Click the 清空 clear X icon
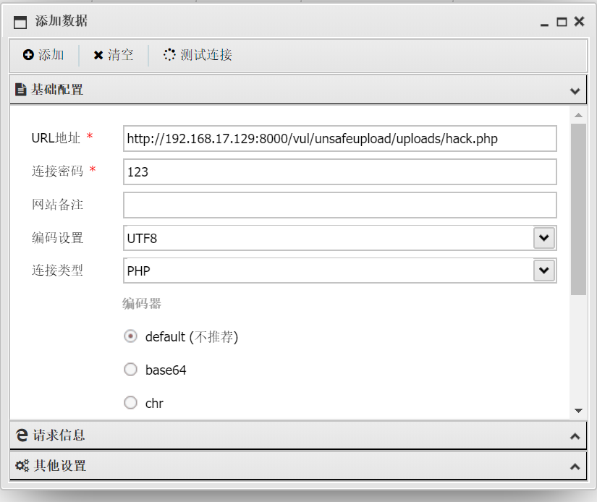Viewport: 597px width, 502px height. [98, 55]
